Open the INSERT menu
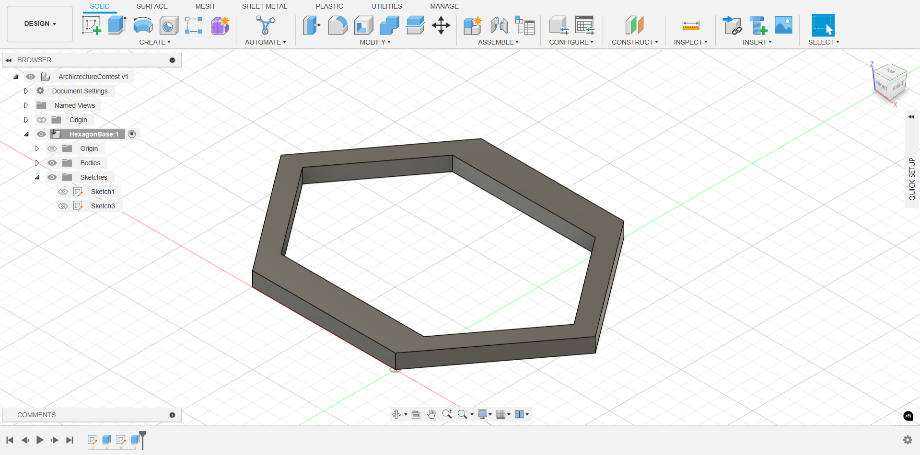 point(757,42)
